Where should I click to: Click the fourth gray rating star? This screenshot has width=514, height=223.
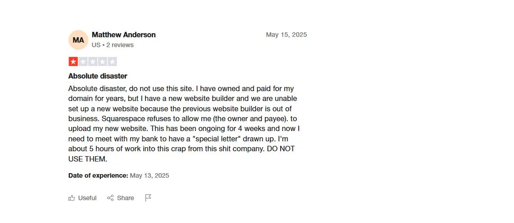tap(103, 62)
